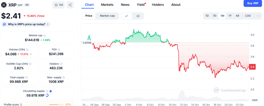The width and height of the screenshot is (264, 106).
Task: Toggle the Market cap view
Action: pos(107,16)
